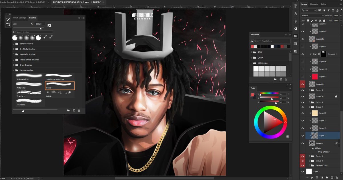The height and width of the screenshot is (180, 343).
Task: Open the Properties panel icon in the dock
Action: tap(296, 21)
